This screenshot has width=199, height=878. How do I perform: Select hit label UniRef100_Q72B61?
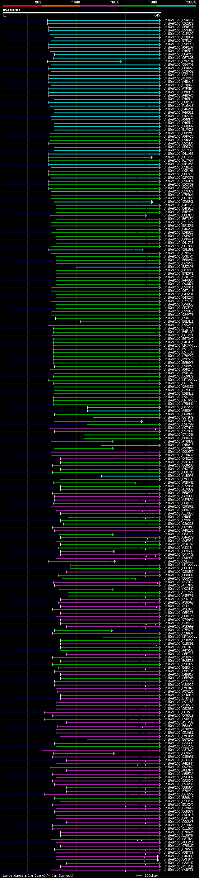(178, 486)
